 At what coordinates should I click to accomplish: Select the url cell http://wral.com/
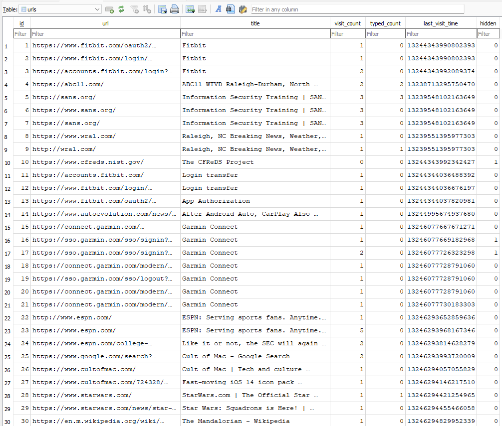click(x=106, y=149)
